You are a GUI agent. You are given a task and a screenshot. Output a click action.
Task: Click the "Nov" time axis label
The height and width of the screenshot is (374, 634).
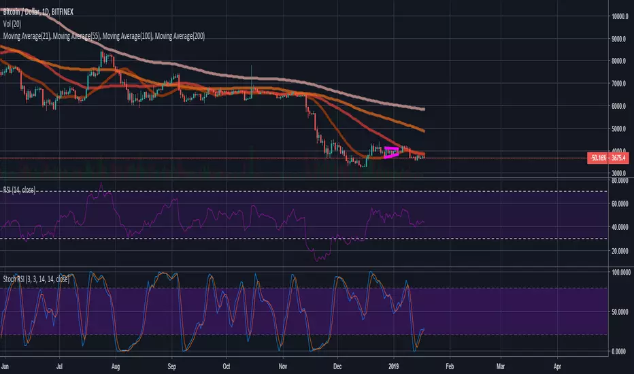tap(282, 367)
